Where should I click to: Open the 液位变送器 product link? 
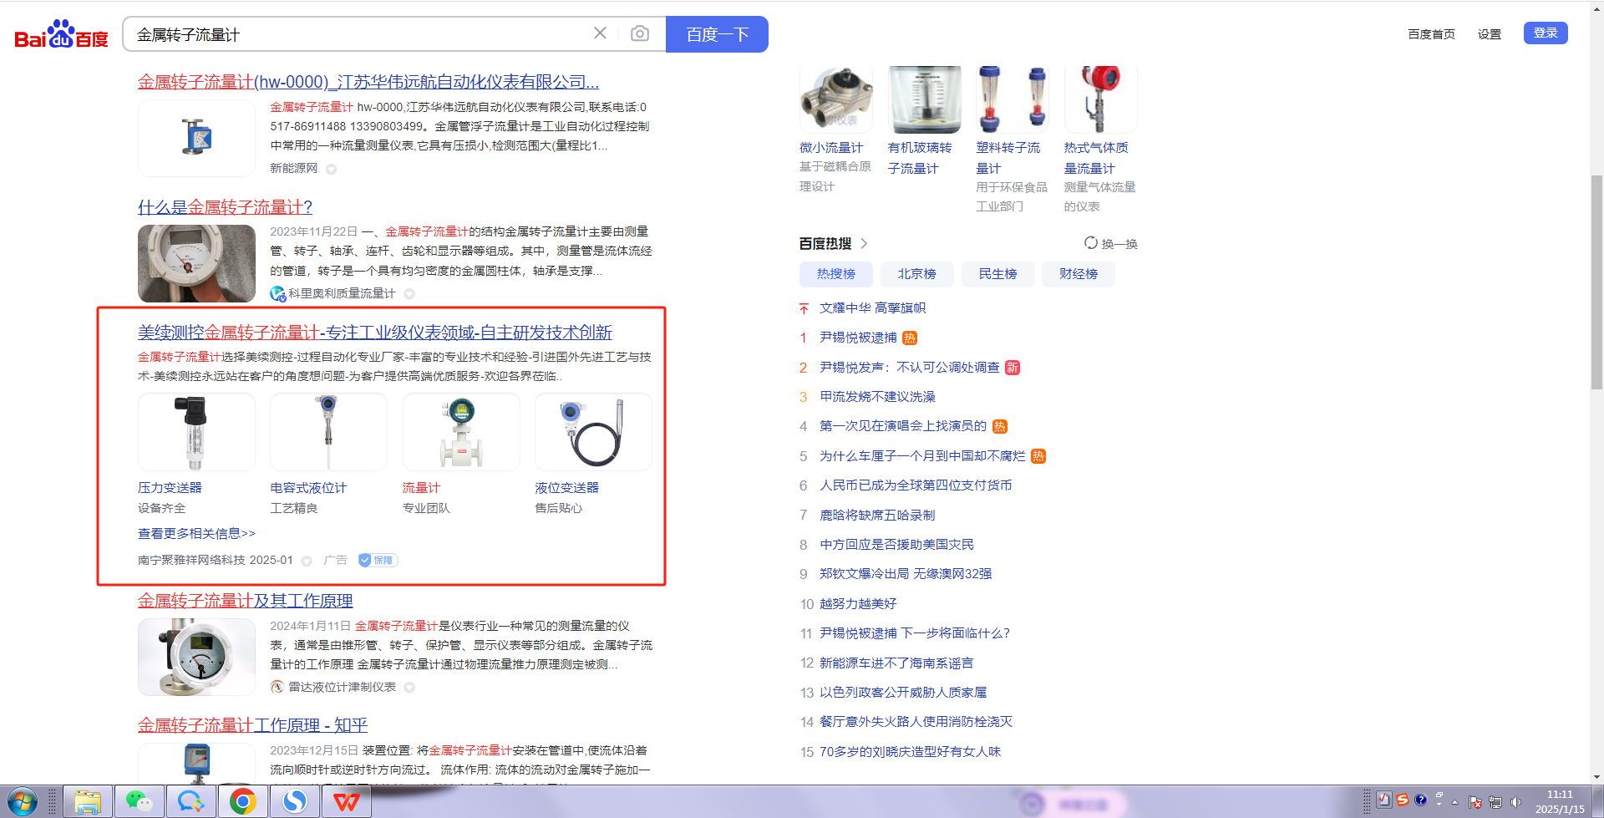[x=566, y=488]
